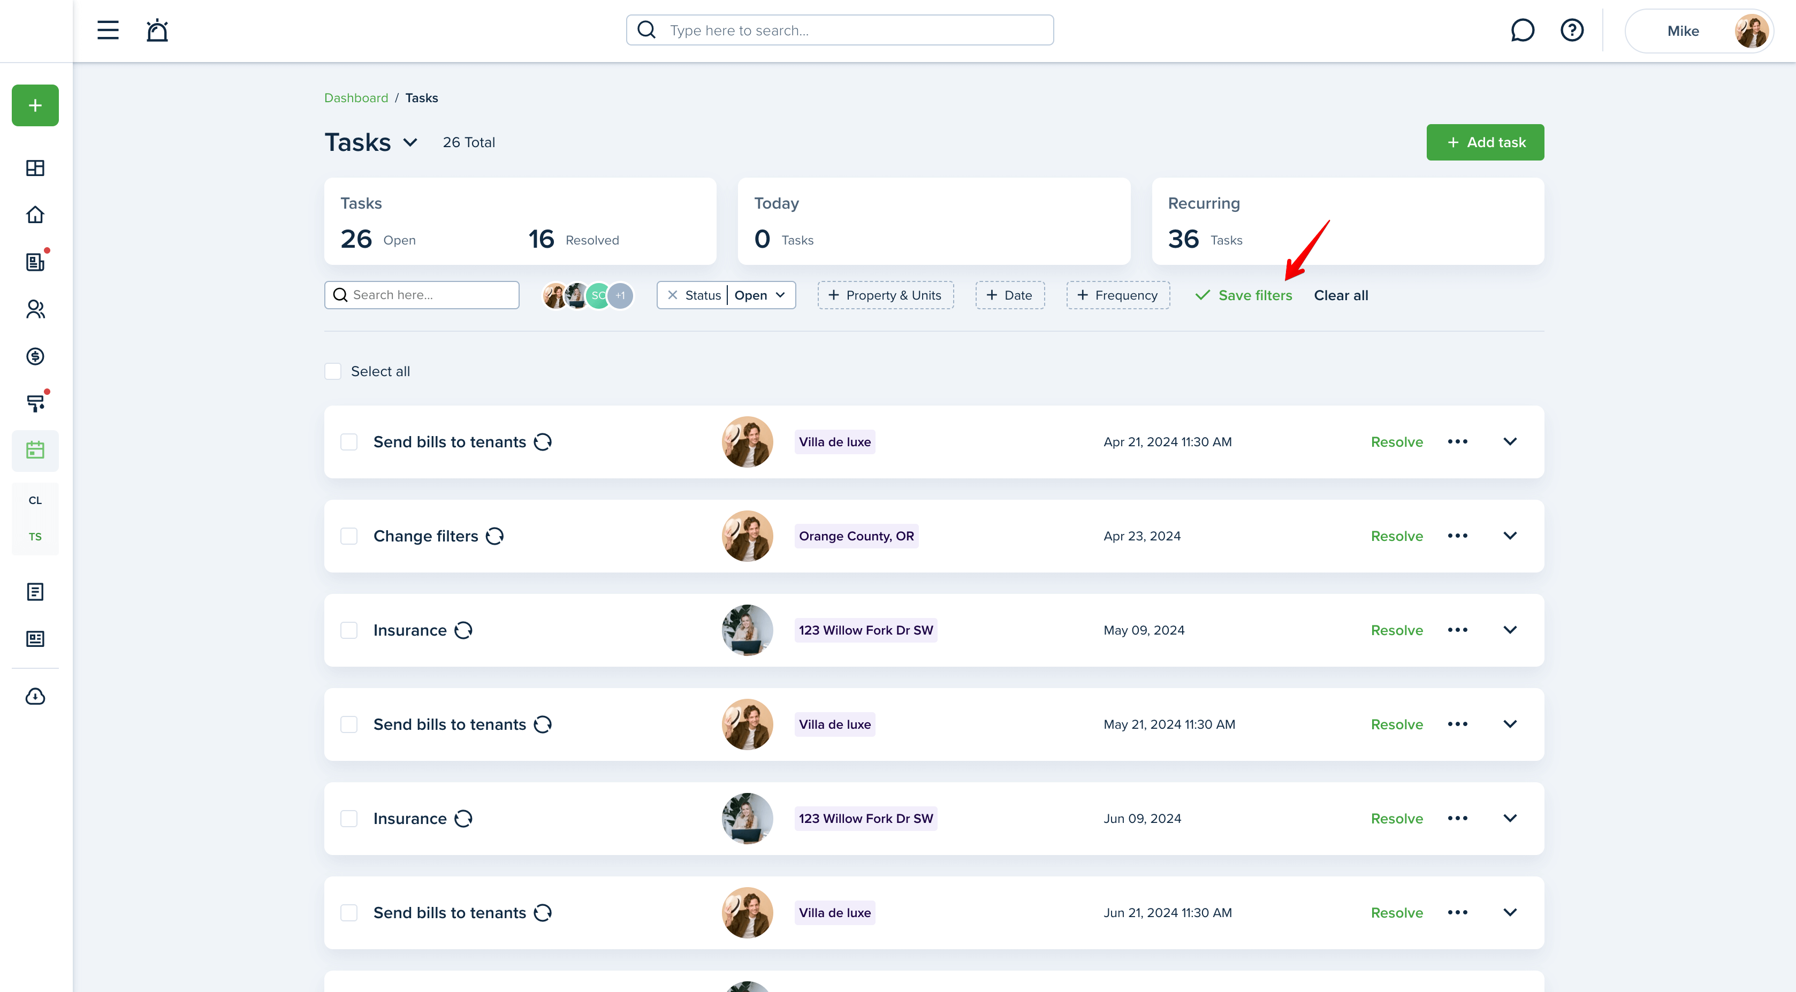Expand the Insurance May 09 task row
This screenshot has width=1796, height=992.
coord(1510,630)
